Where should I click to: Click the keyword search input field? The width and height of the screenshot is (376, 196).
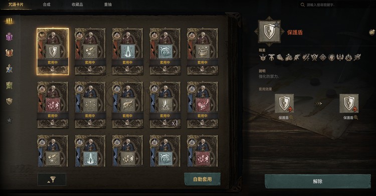click(x=336, y=5)
